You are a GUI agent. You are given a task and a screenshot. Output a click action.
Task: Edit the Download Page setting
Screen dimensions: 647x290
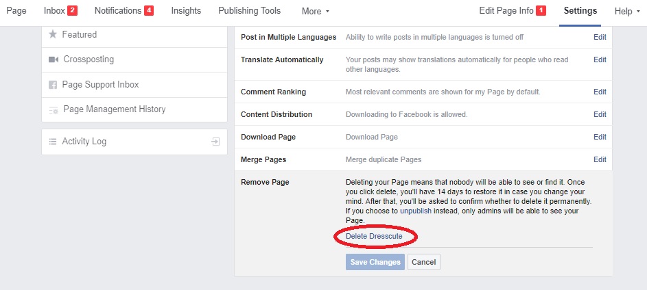600,137
